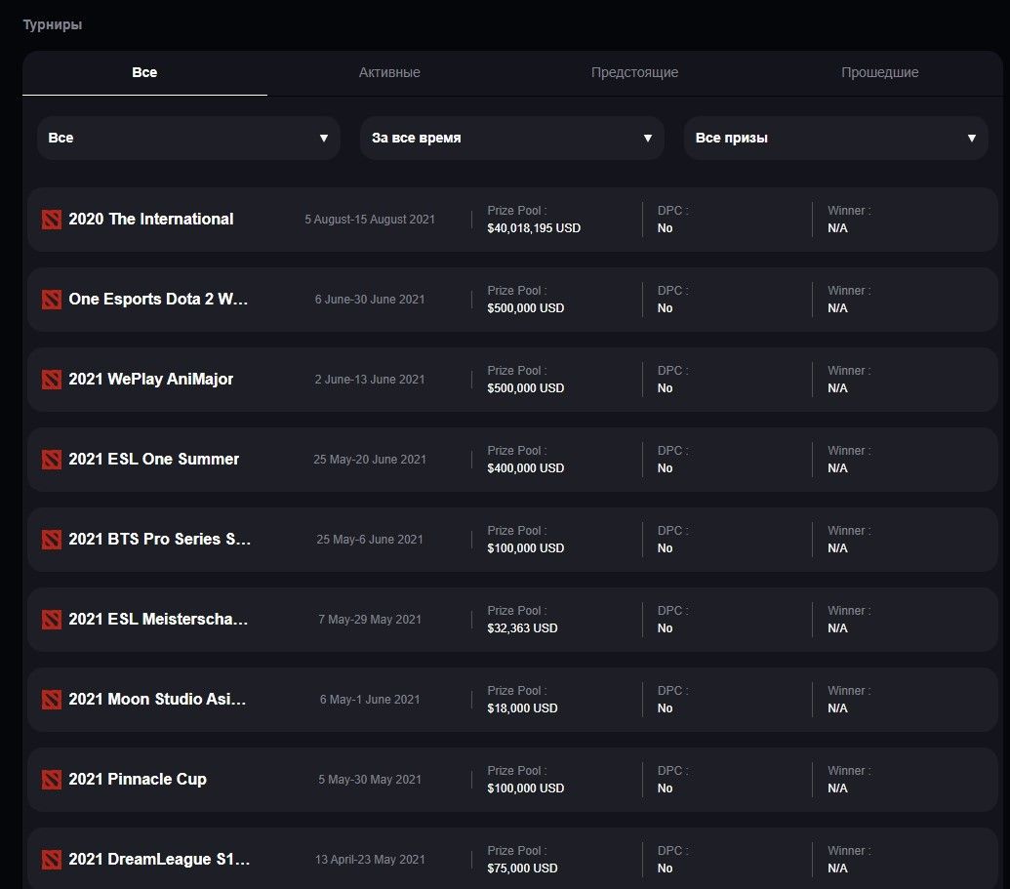Open the 'Все' game filter dropdown
This screenshot has width=1010, height=889.
[188, 138]
